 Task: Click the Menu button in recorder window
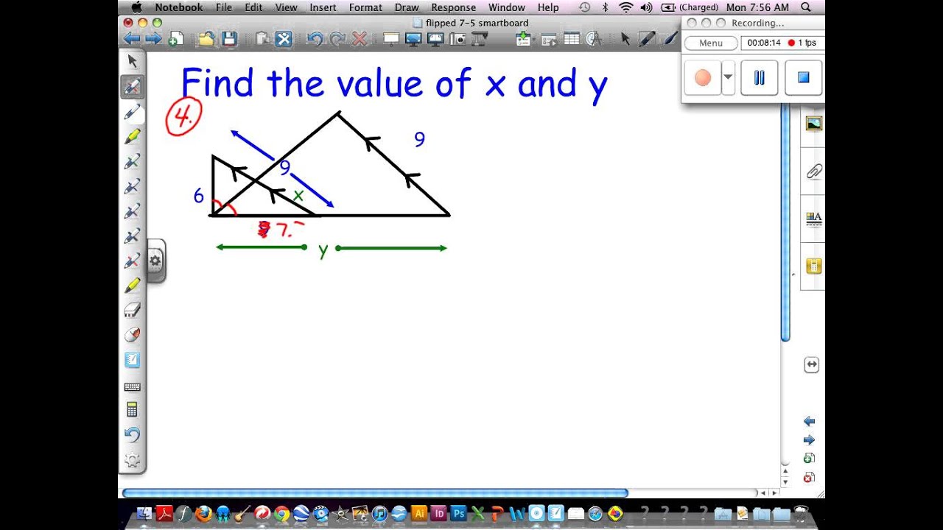(x=711, y=43)
